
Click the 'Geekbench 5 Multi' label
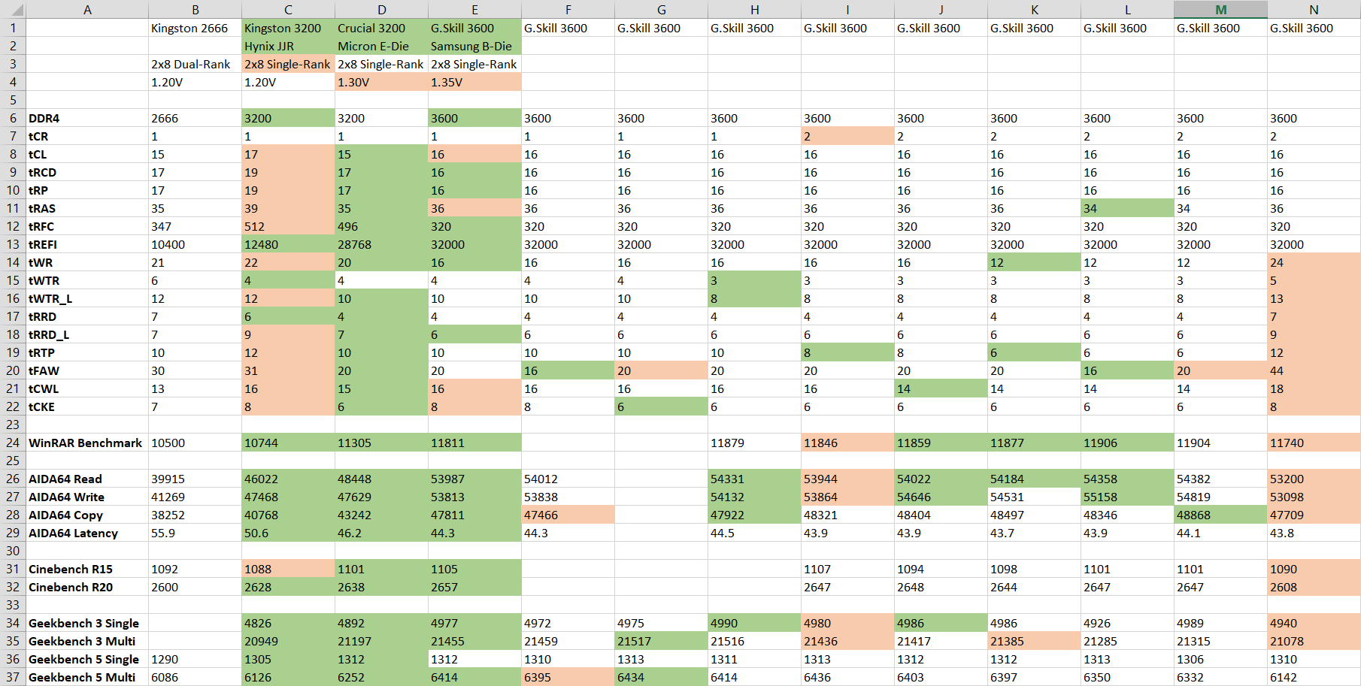click(87, 677)
